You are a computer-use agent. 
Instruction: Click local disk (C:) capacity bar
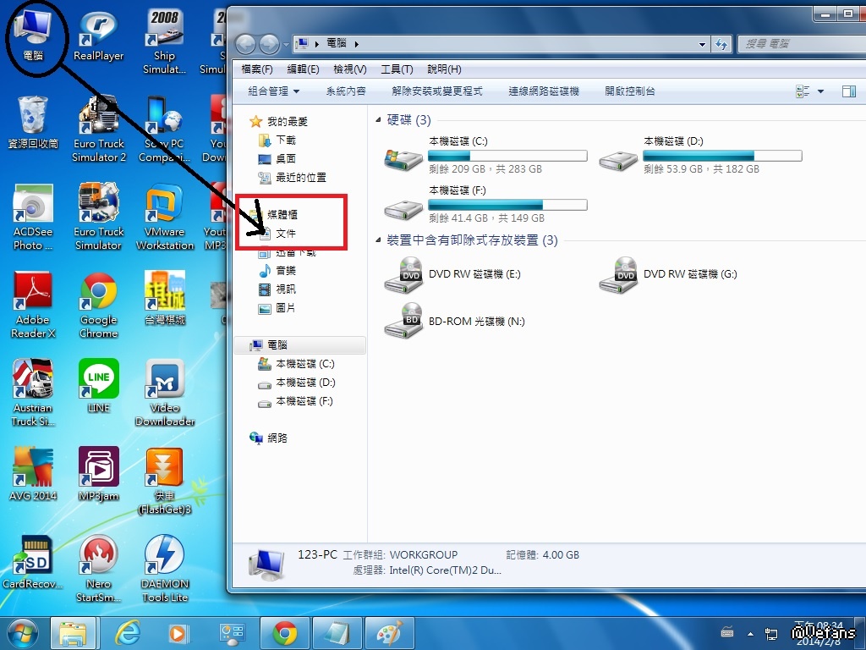pyautogui.click(x=507, y=156)
